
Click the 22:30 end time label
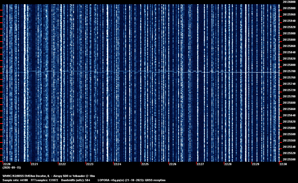[x=283, y=164]
